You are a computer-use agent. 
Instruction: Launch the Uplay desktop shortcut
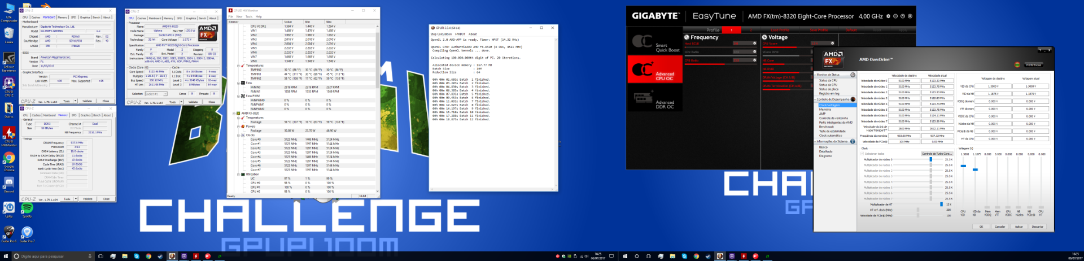click(x=9, y=210)
